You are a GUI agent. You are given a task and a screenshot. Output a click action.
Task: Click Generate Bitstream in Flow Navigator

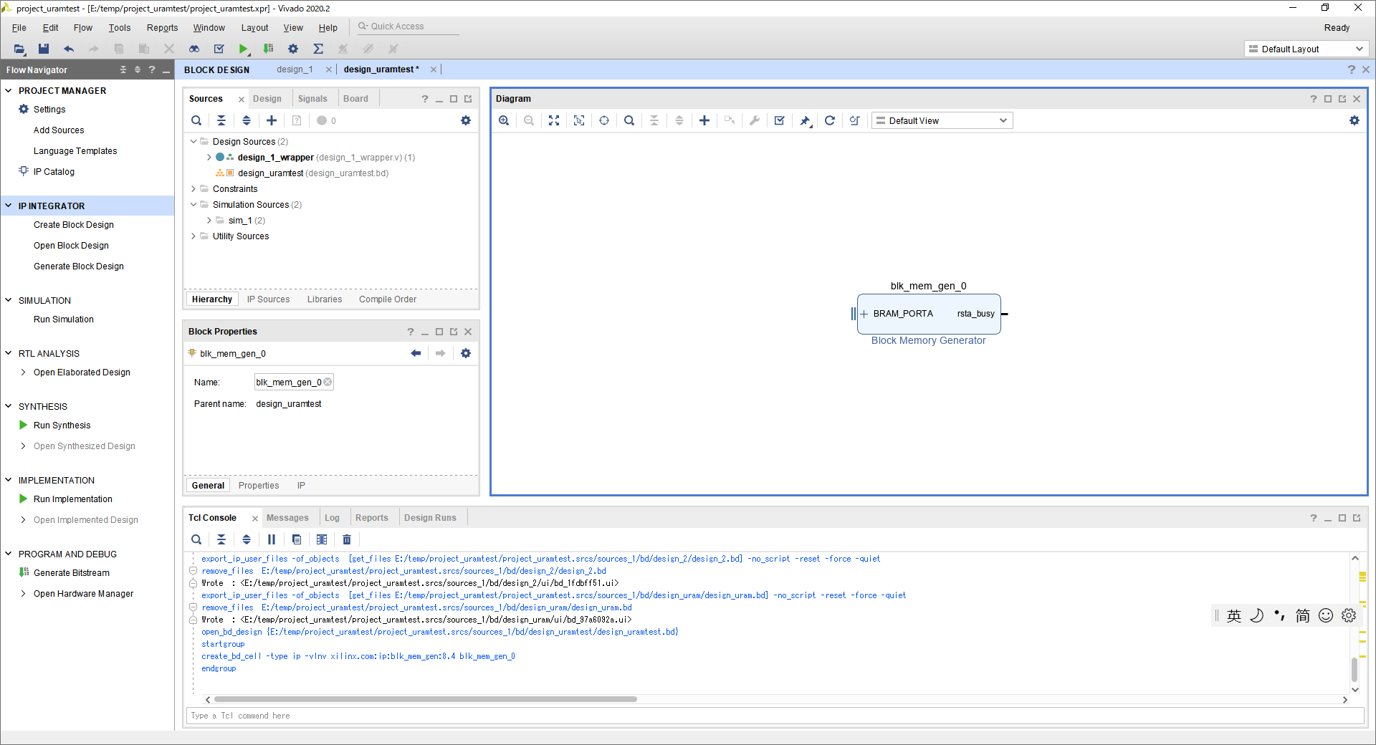coord(72,573)
